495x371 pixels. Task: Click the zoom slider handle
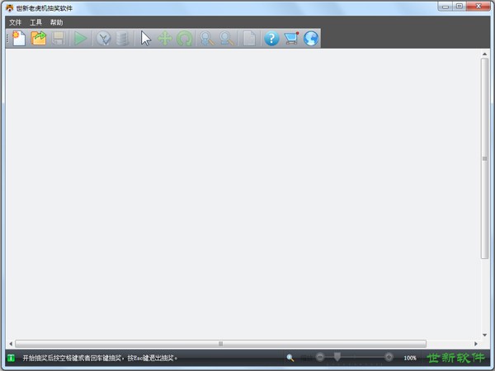[x=337, y=357]
